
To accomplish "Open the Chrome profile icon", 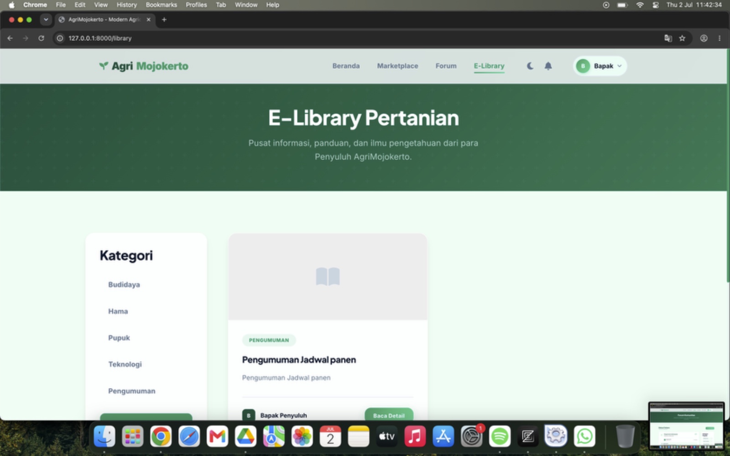I will pyautogui.click(x=704, y=38).
